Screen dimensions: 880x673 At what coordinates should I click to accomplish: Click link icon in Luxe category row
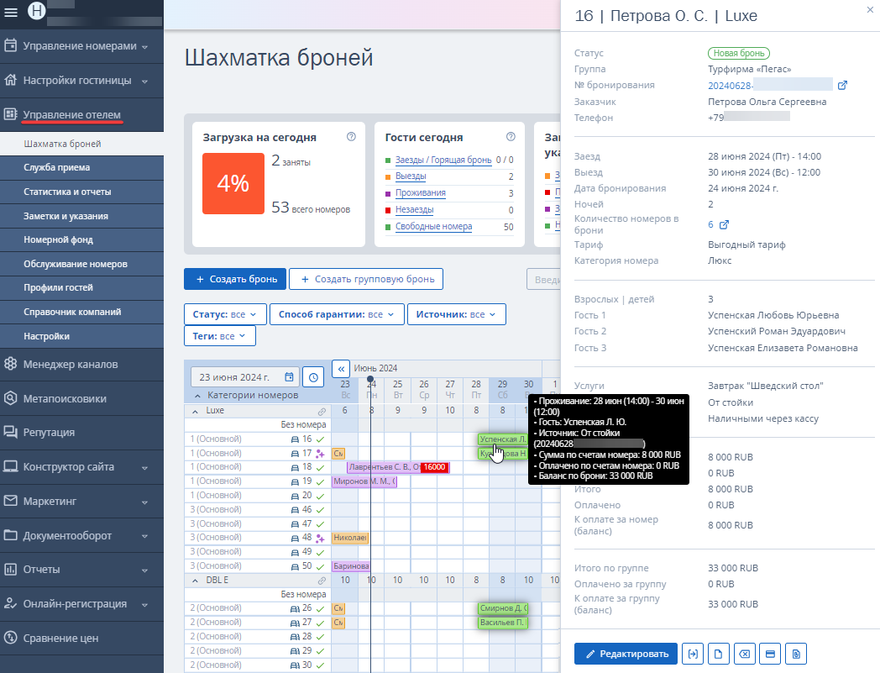point(322,411)
